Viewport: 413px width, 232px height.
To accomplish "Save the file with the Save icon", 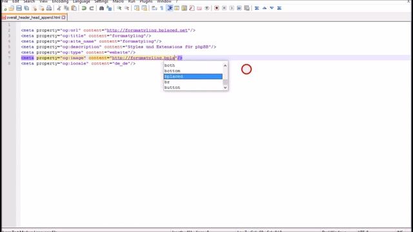I will coord(19,8).
